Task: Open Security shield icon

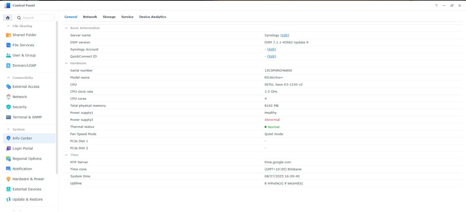Action: [x=8, y=107]
